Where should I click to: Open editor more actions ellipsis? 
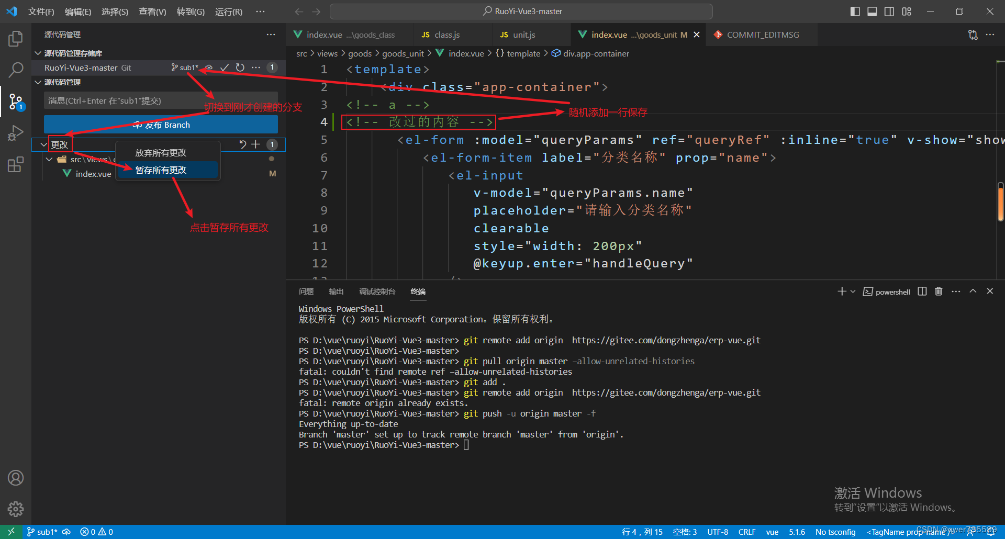click(990, 35)
